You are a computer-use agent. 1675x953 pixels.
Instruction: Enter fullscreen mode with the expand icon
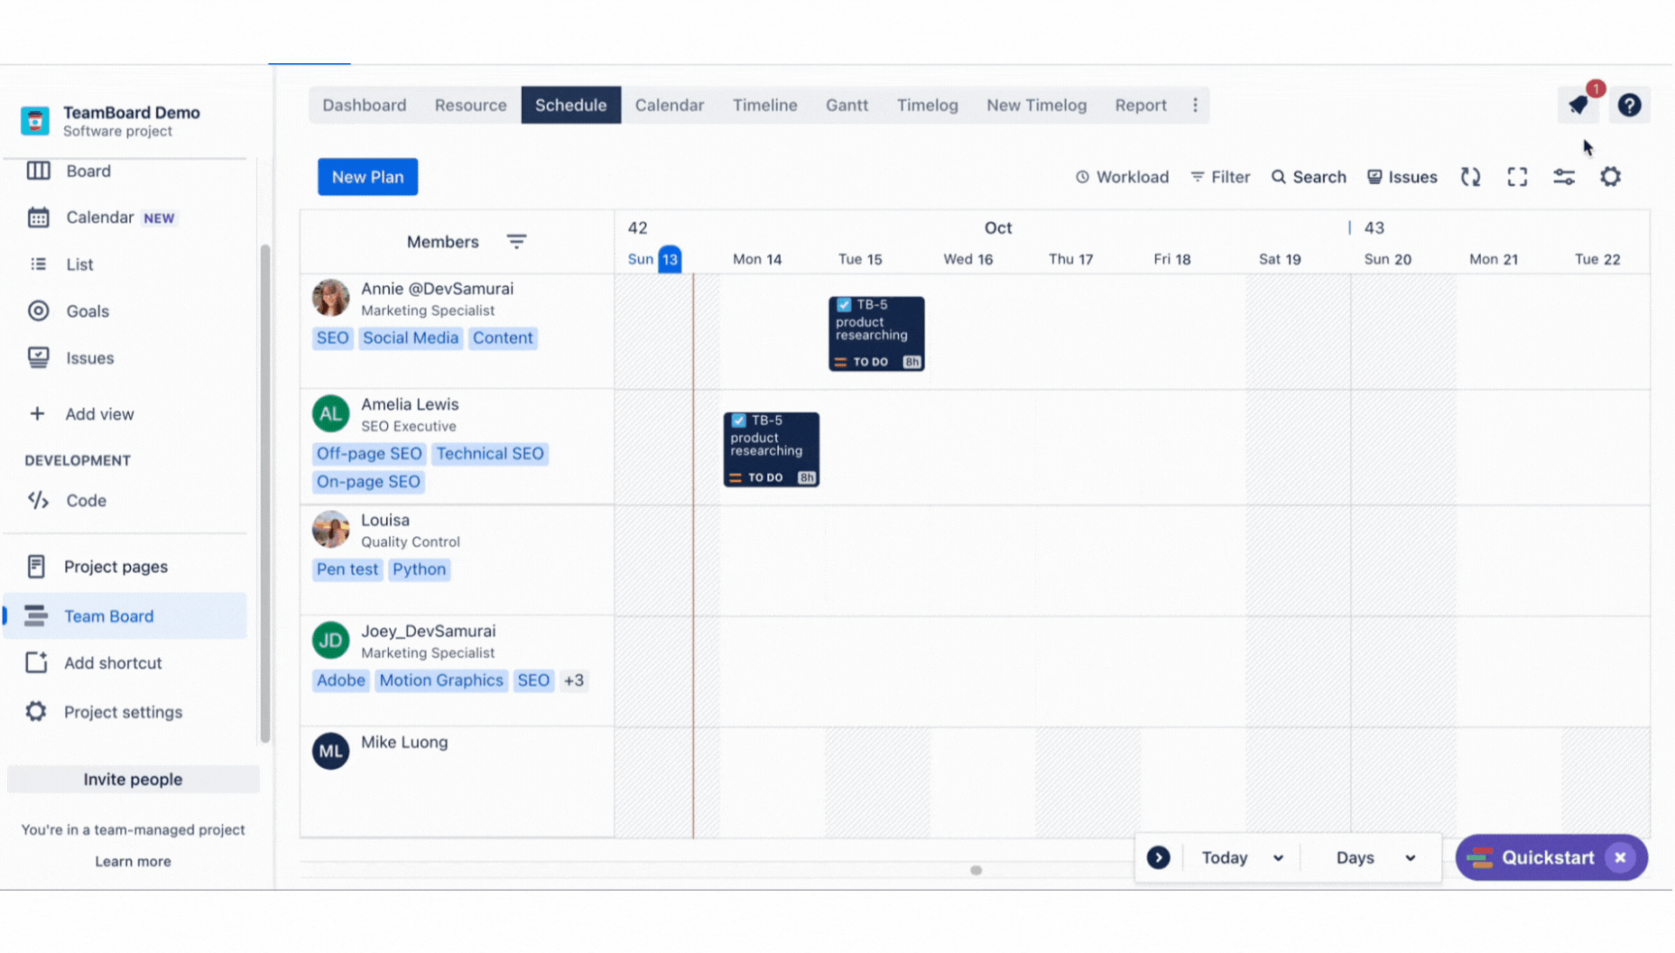(1517, 176)
